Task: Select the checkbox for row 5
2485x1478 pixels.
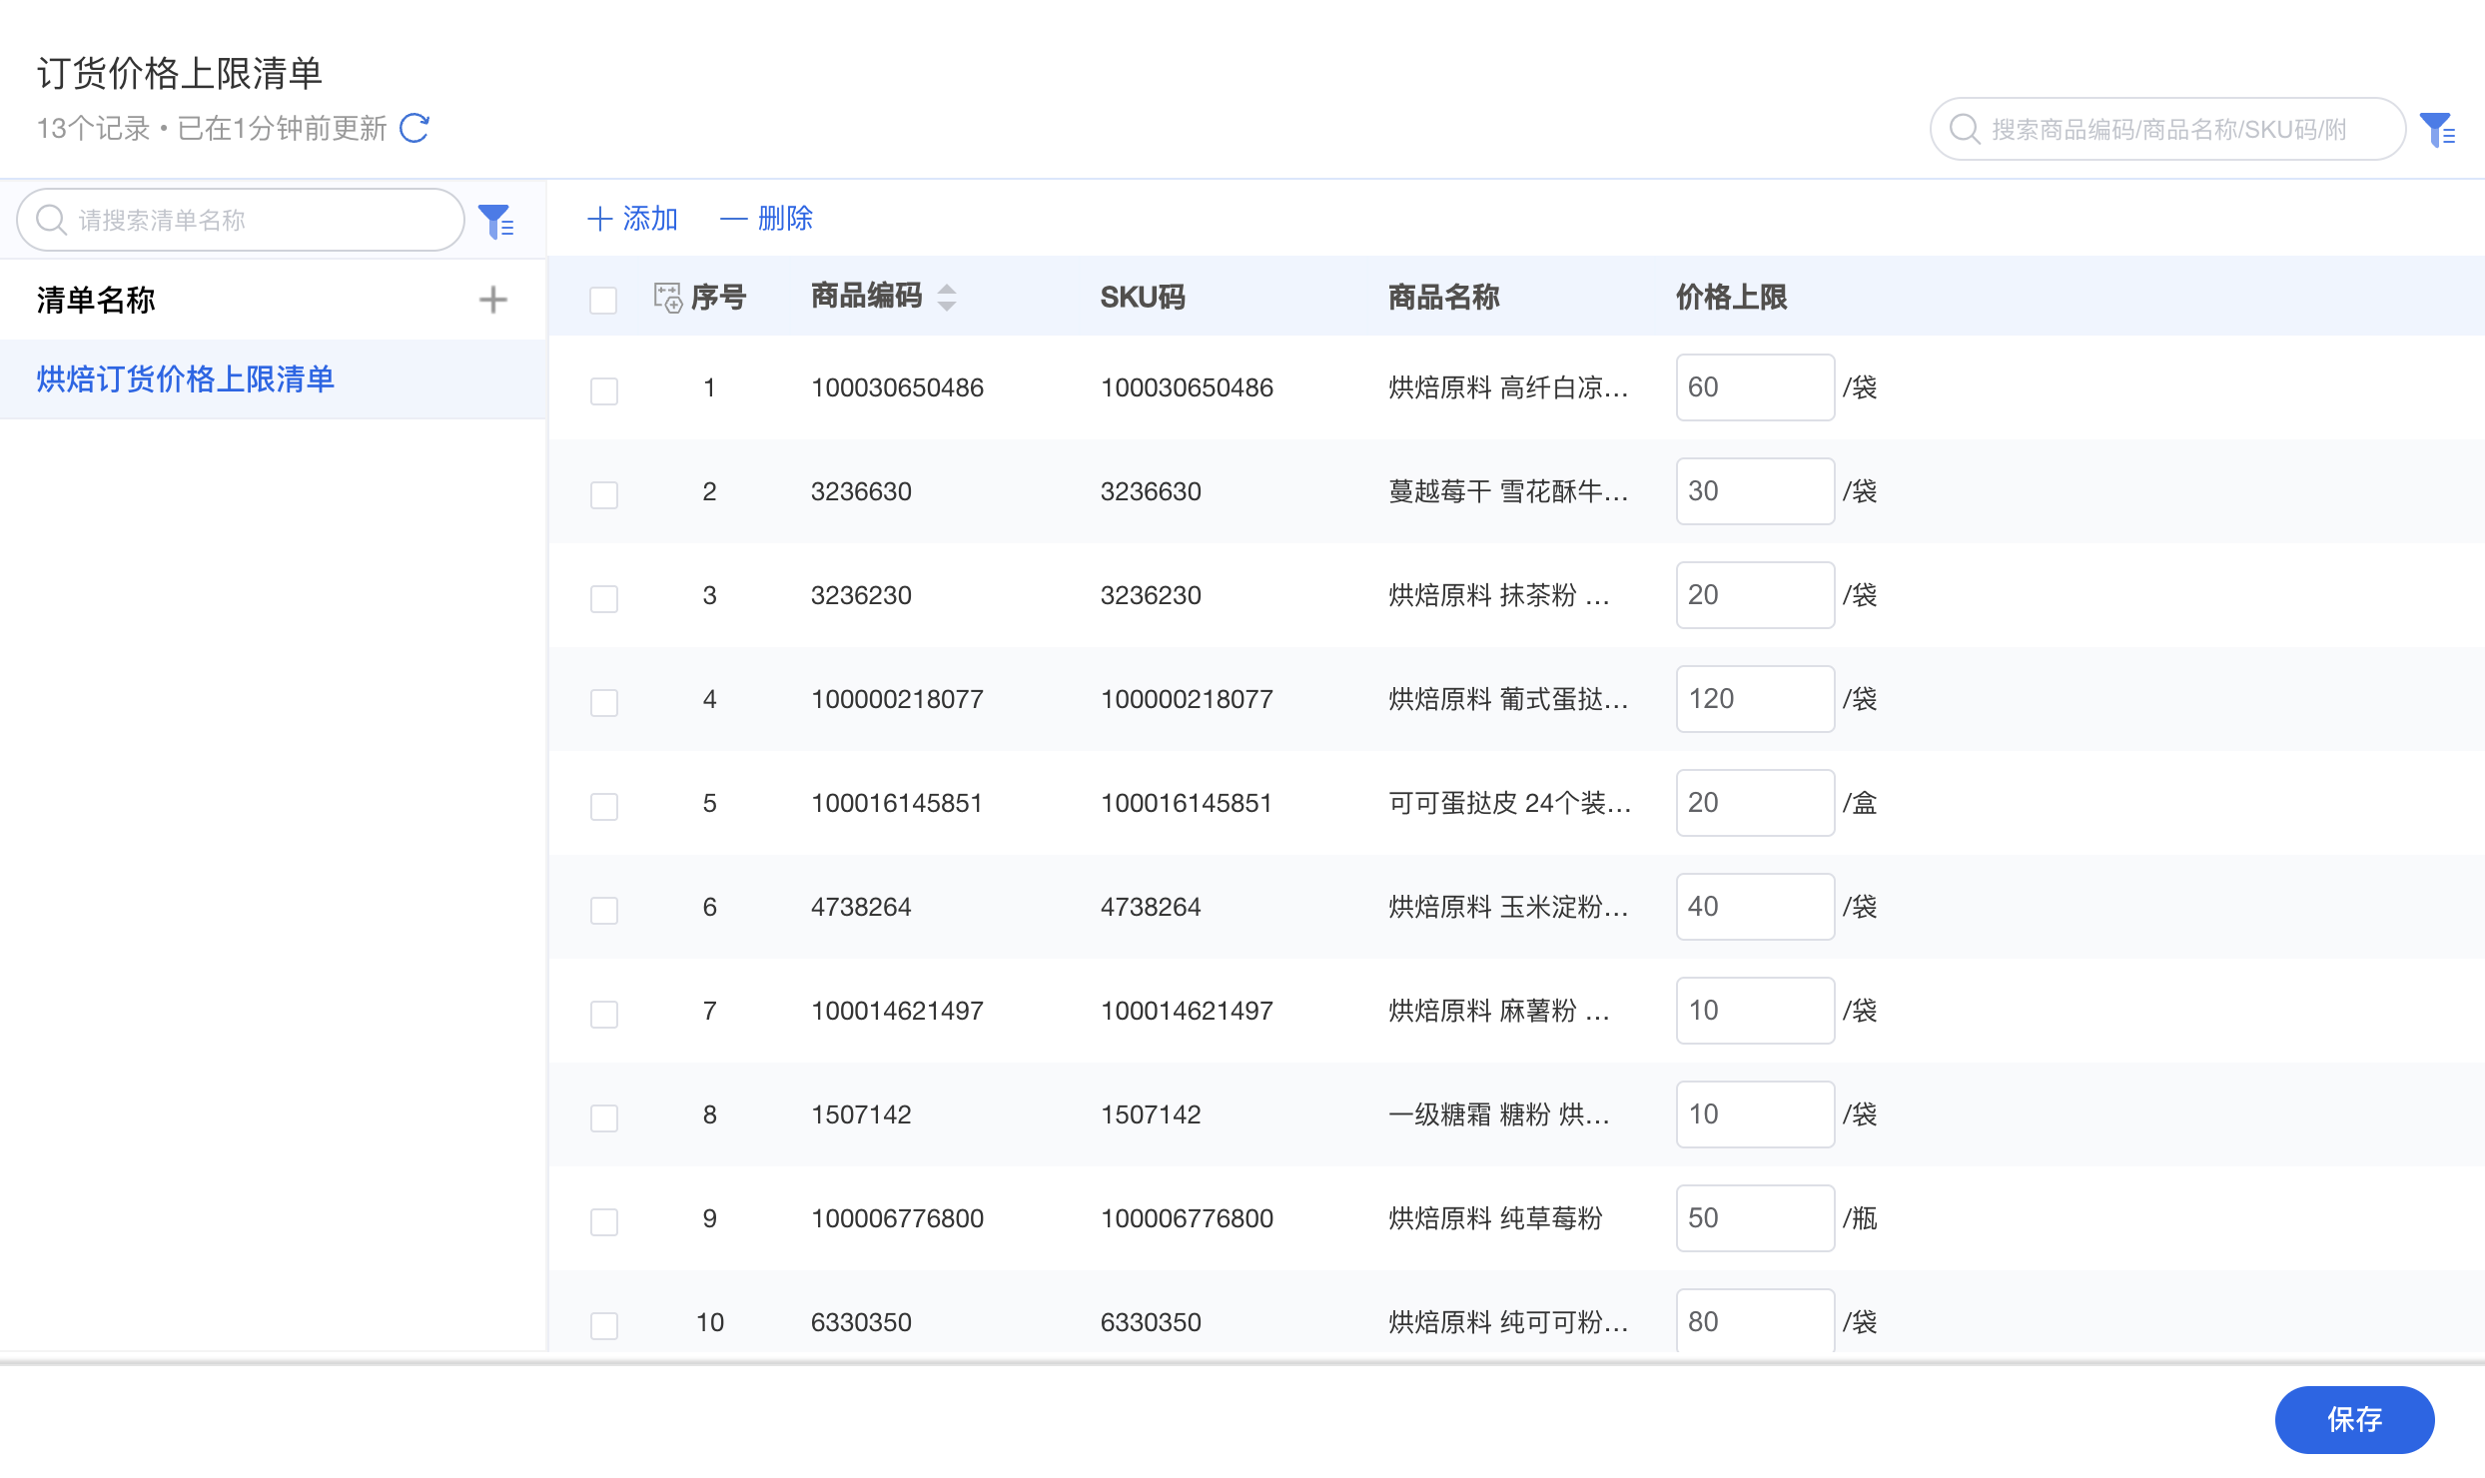Action: 603,806
